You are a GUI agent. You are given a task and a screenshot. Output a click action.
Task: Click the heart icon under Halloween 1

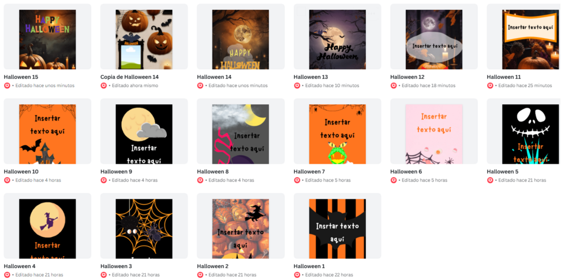point(297,275)
